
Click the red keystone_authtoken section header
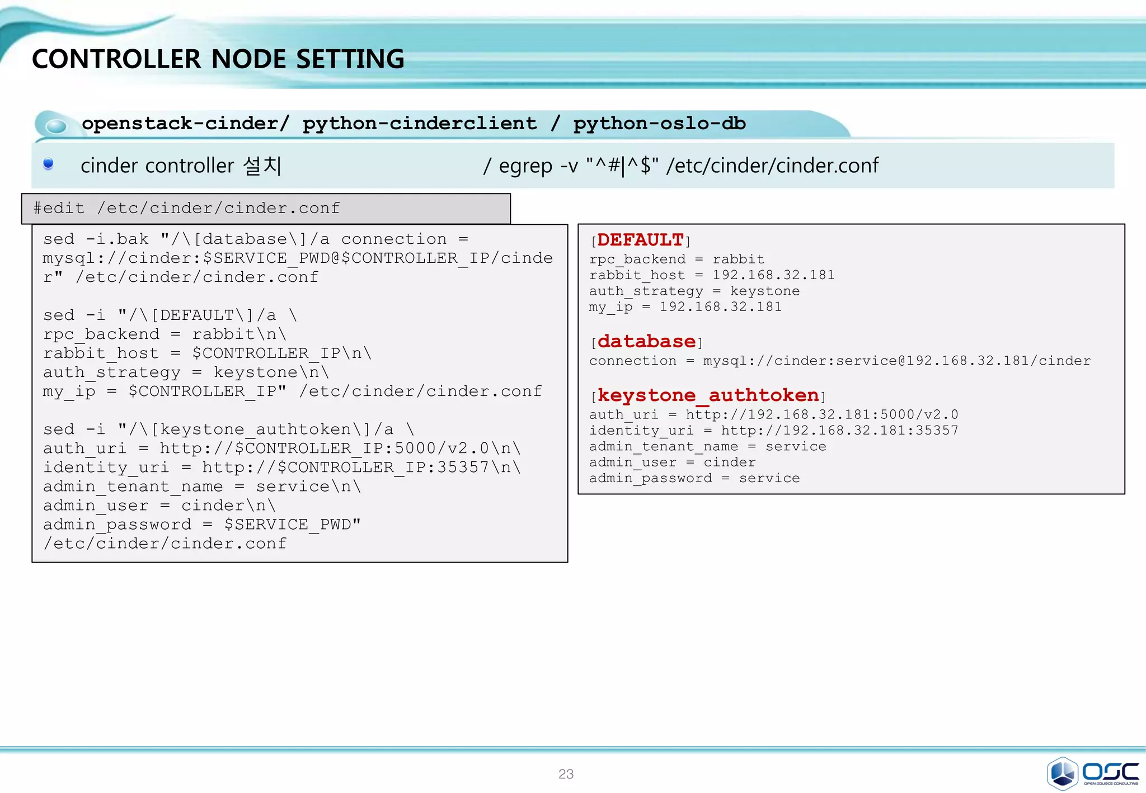(708, 395)
